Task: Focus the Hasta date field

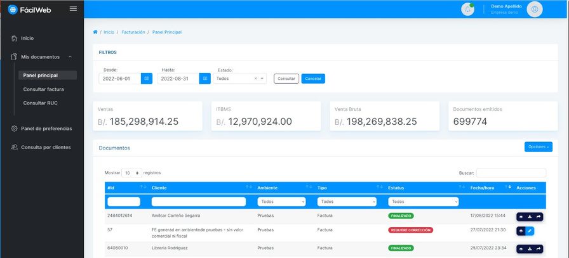Action: pyautogui.click(x=178, y=78)
